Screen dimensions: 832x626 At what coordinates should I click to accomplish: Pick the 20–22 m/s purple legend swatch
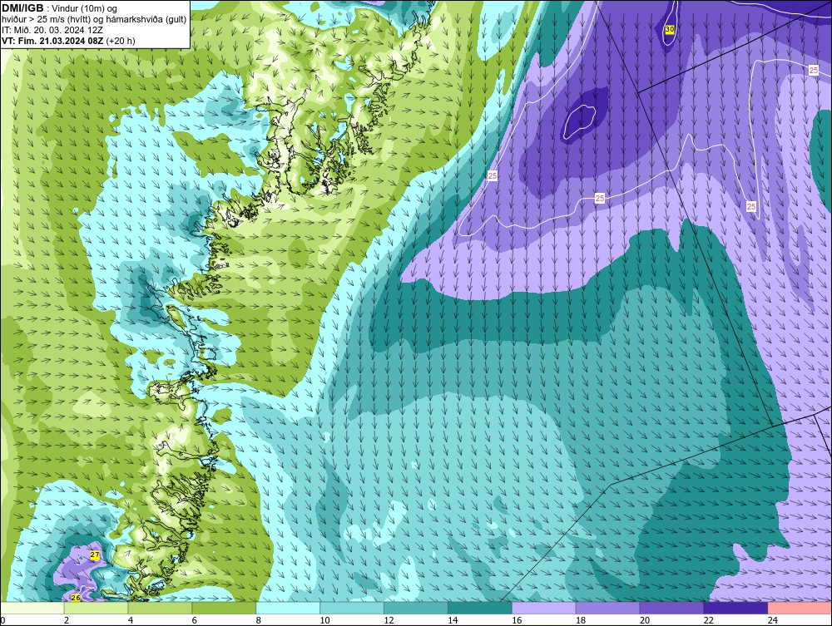671,608
